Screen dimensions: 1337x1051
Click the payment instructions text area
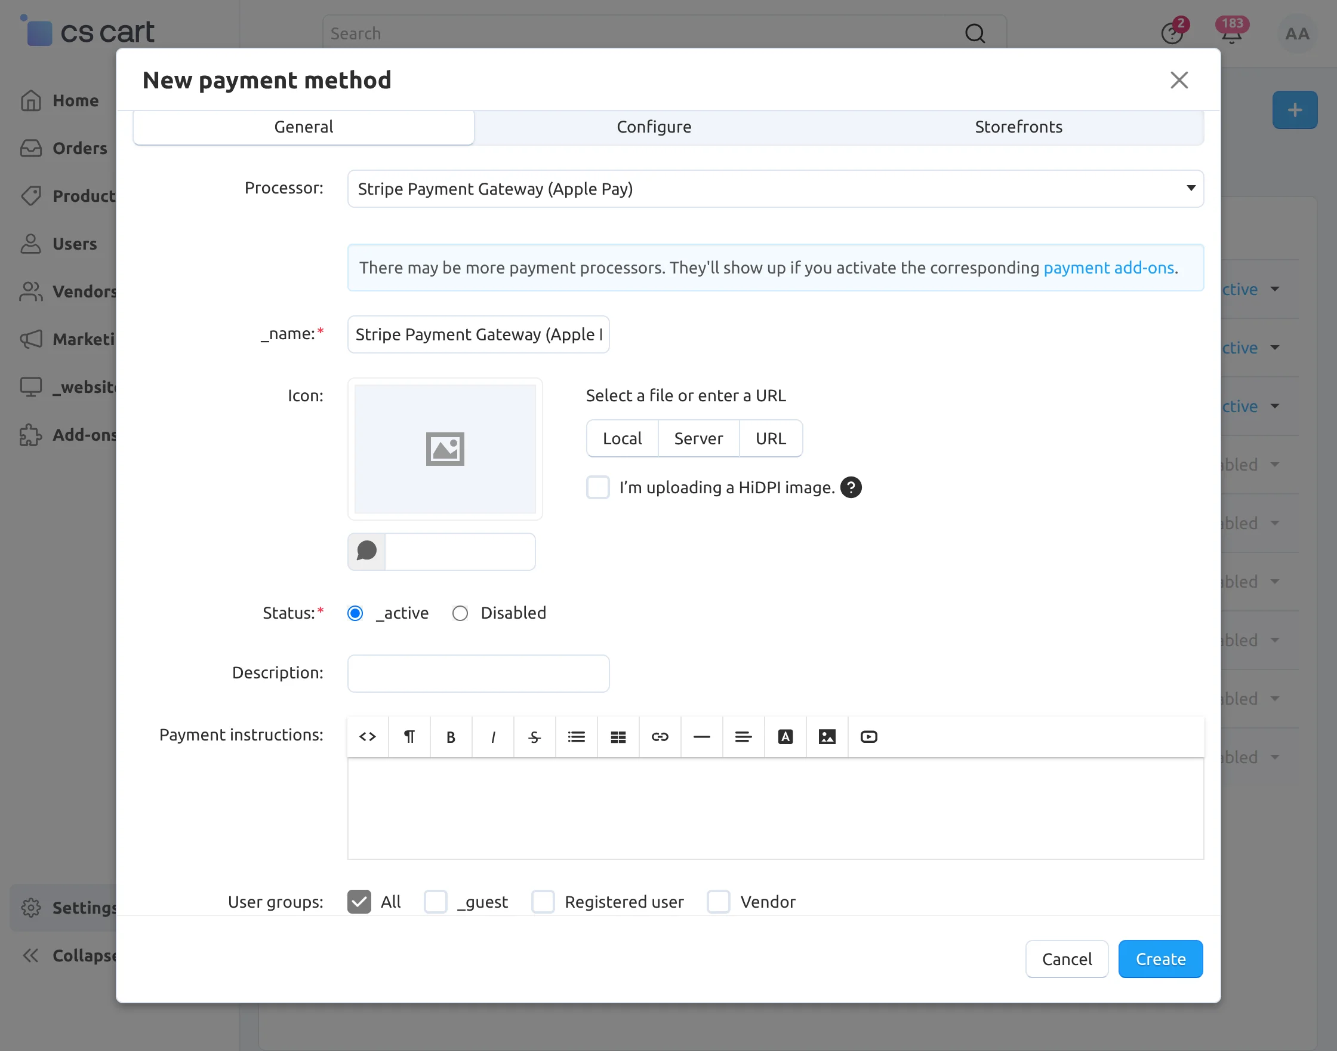tap(775, 809)
